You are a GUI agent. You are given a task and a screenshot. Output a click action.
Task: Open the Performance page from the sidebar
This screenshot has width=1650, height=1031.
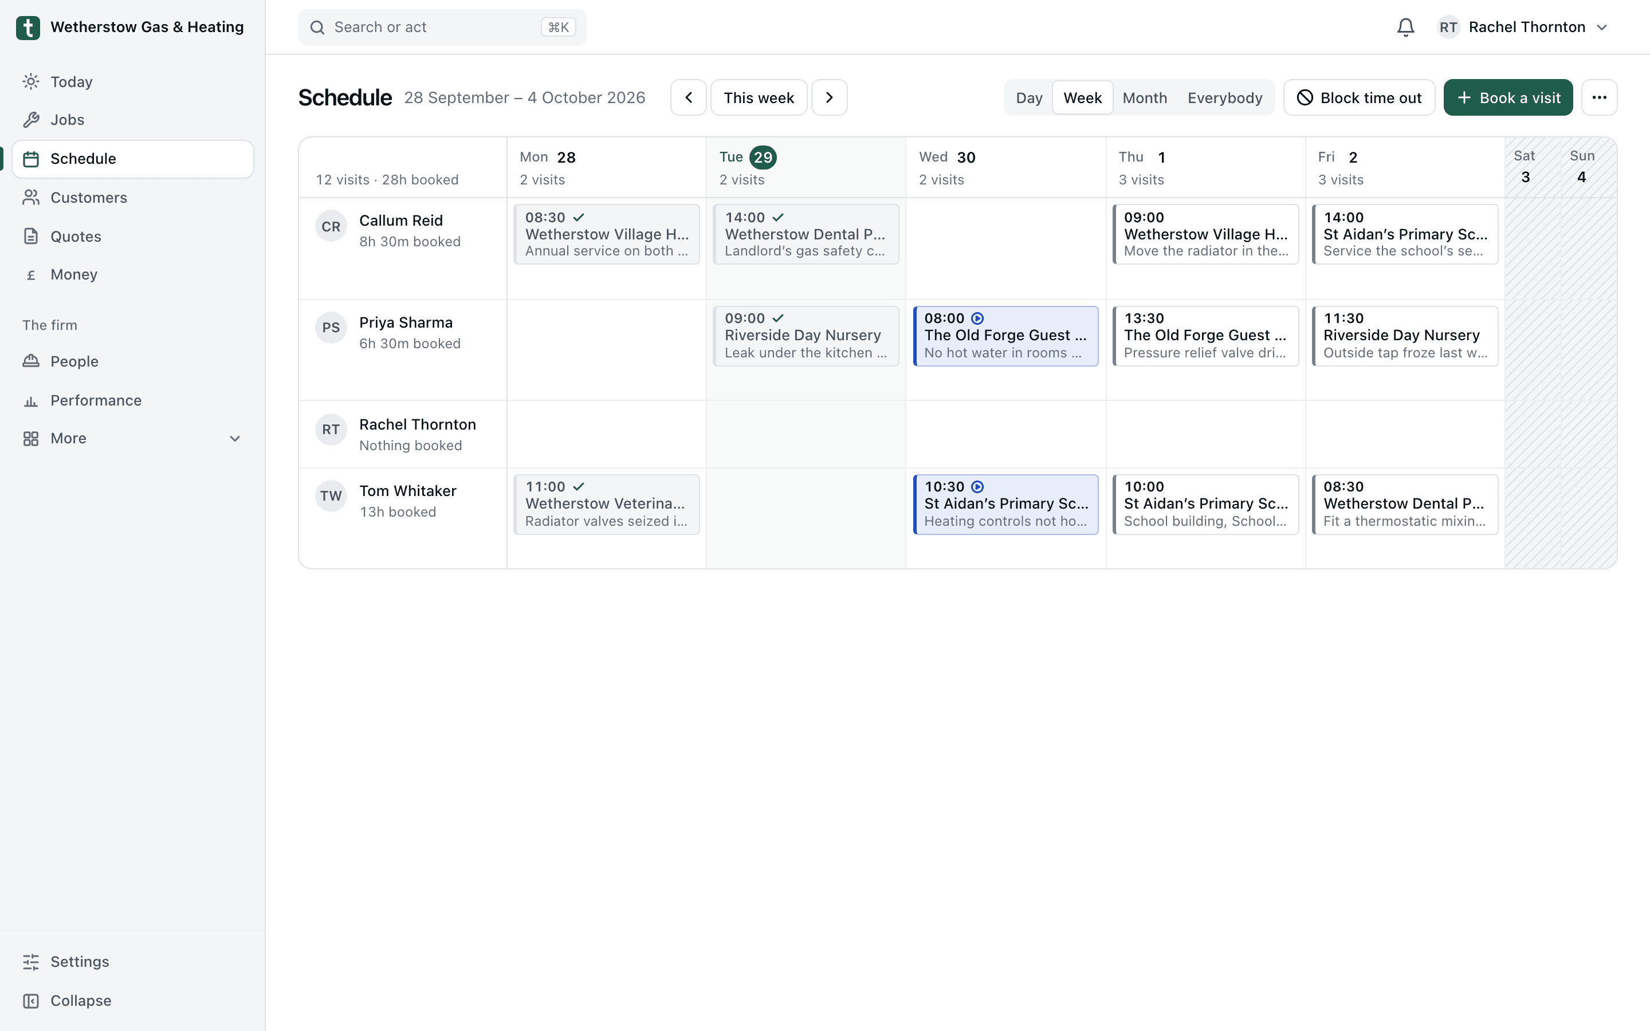pyautogui.click(x=133, y=400)
